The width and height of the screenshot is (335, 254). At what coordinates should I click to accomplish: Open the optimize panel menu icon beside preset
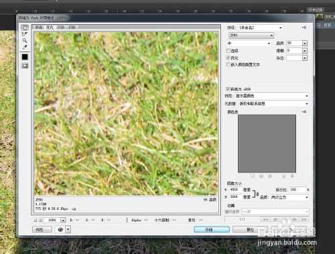click(304, 27)
